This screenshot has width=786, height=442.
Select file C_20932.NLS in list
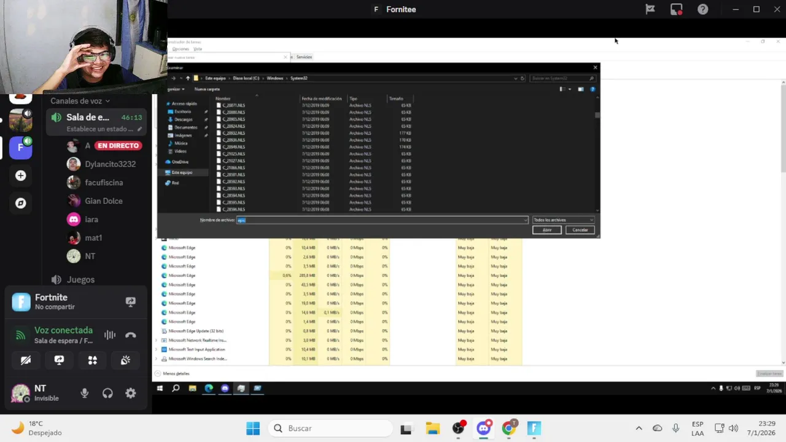click(x=233, y=133)
